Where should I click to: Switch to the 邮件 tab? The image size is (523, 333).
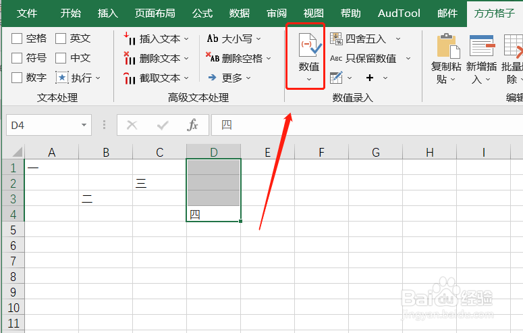pyautogui.click(x=447, y=14)
